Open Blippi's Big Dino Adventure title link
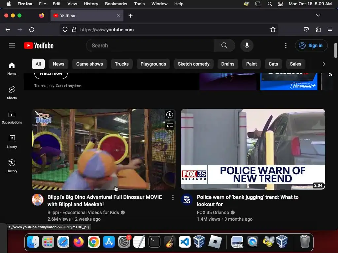Screen dimensions: 338x253 click(105, 201)
